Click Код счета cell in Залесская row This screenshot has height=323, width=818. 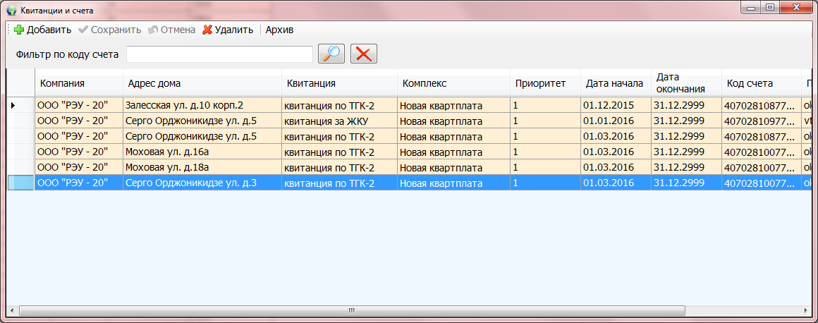pyautogui.click(x=761, y=105)
